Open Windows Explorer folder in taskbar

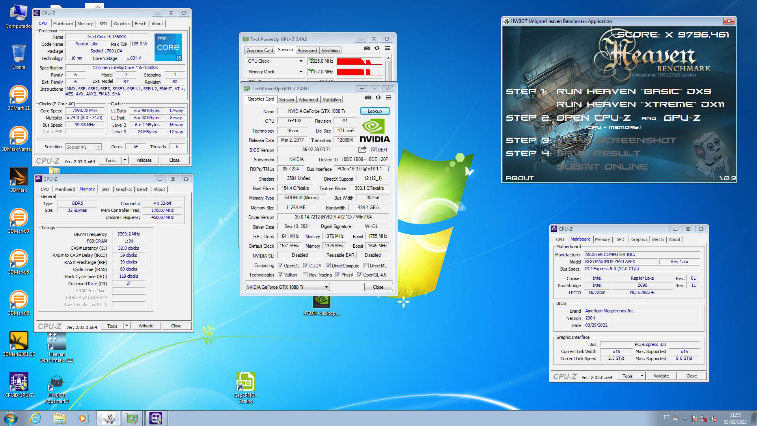[x=59, y=418]
